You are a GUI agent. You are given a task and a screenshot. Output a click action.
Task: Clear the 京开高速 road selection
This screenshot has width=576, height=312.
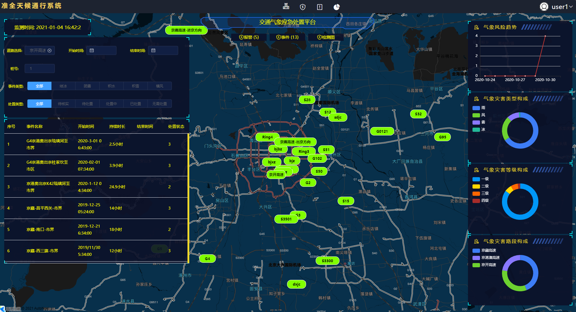point(50,50)
